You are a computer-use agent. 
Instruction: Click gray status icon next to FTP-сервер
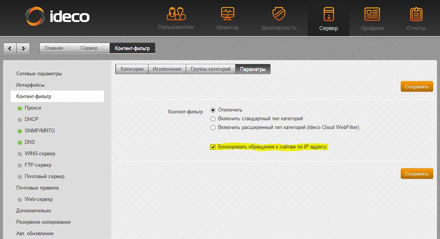(x=20, y=166)
